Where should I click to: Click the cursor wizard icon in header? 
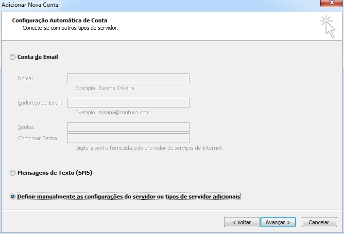[x=328, y=27]
